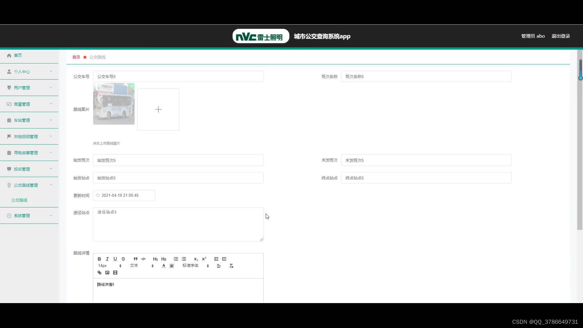This screenshot has width=583, height=328.
Task: Click 退出登录 to log out
Action: tap(561, 36)
